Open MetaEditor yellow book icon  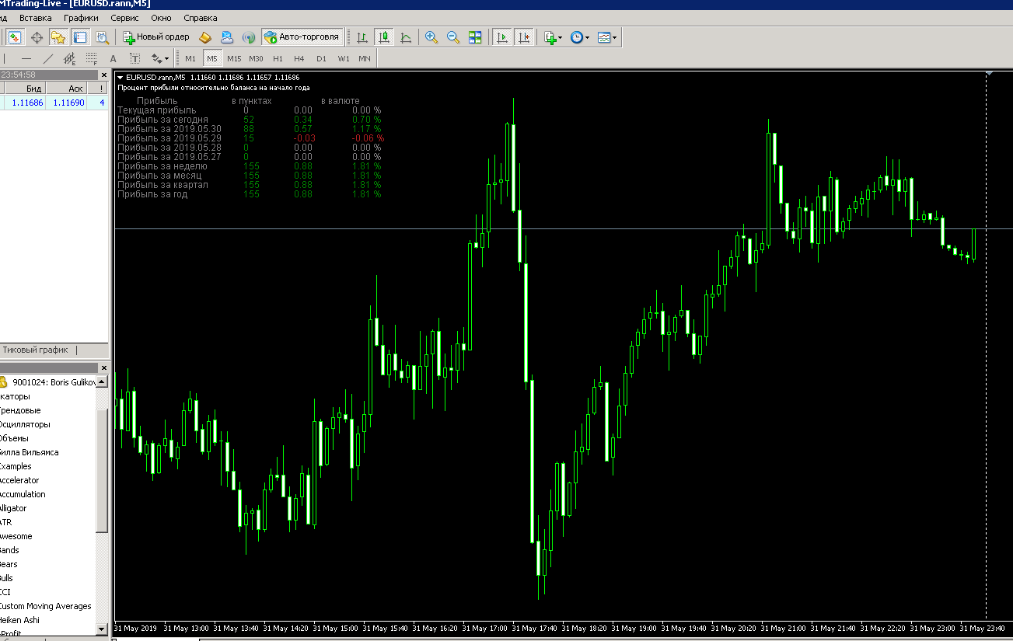pyautogui.click(x=205, y=37)
